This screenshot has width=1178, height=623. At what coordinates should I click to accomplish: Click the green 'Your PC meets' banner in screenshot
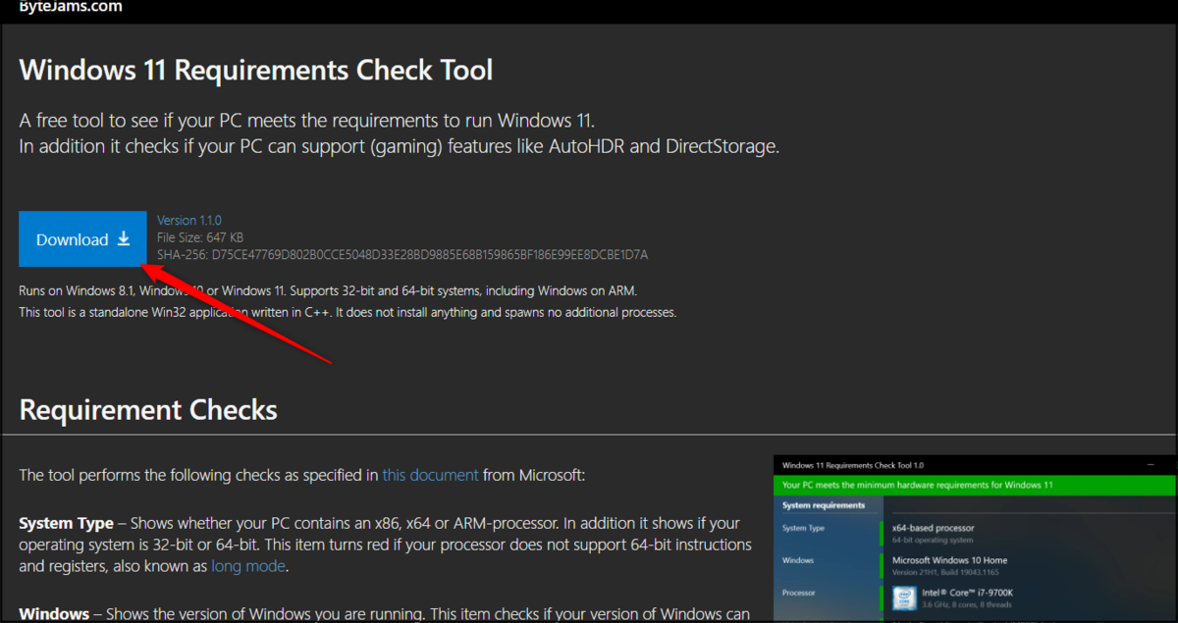pyautogui.click(x=974, y=485)
